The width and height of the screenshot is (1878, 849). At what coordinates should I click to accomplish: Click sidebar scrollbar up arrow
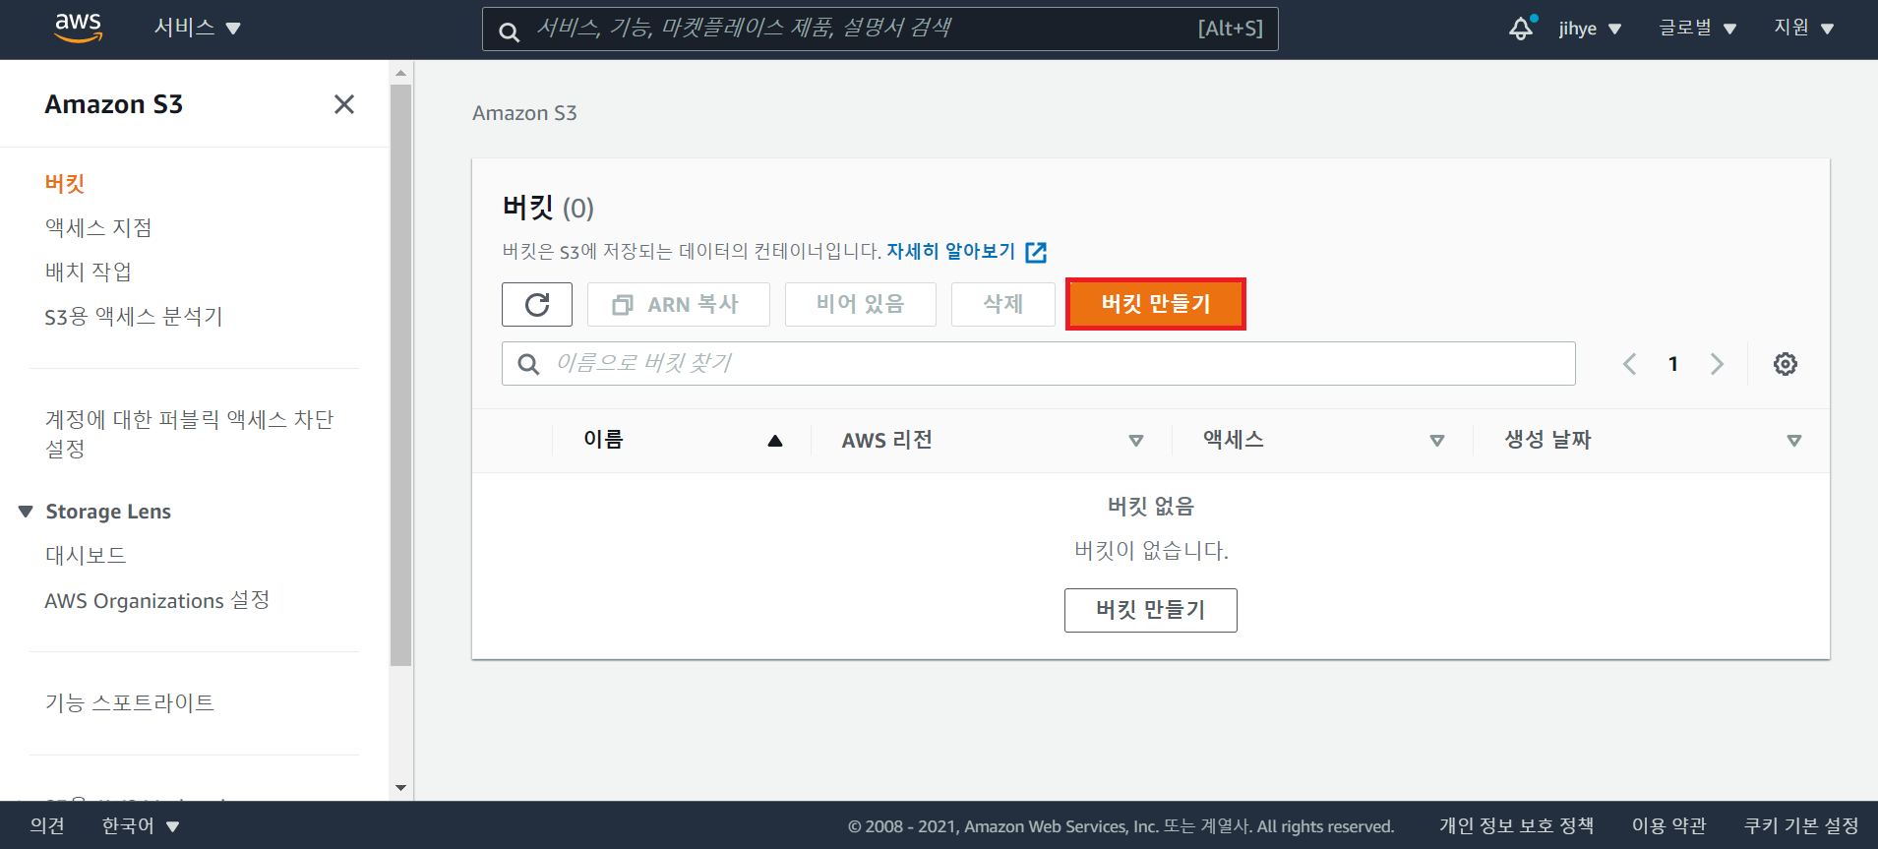click(400, 73)
